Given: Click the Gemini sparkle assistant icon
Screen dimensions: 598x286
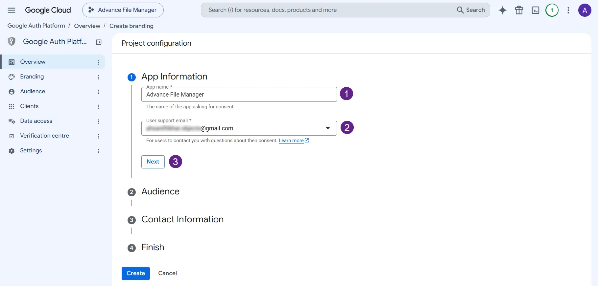Looking at the screenshot, I should click(x=502, y=10).
